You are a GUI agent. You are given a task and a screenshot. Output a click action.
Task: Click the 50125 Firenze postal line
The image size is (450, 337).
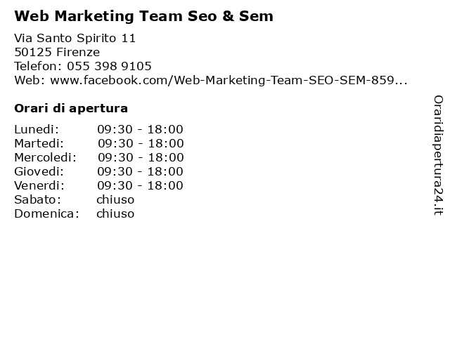[57, 52]
